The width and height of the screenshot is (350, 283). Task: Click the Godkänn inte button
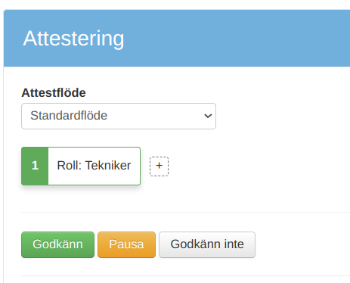tap(207, 244)
